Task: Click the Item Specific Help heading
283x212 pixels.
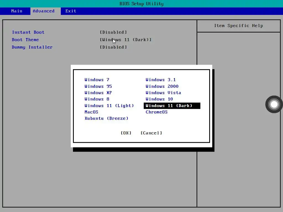Action: click(x=239, y=26)
